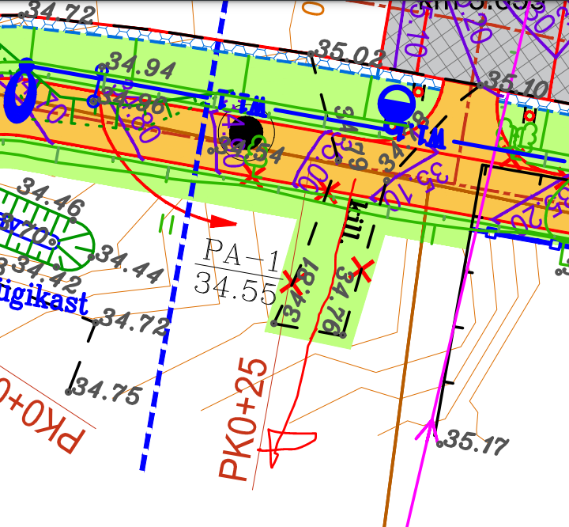Image resolution: width=569 pixels, height=527 pixels.
Task: Select the elevation label 35.02
Action: coord(350,53)
